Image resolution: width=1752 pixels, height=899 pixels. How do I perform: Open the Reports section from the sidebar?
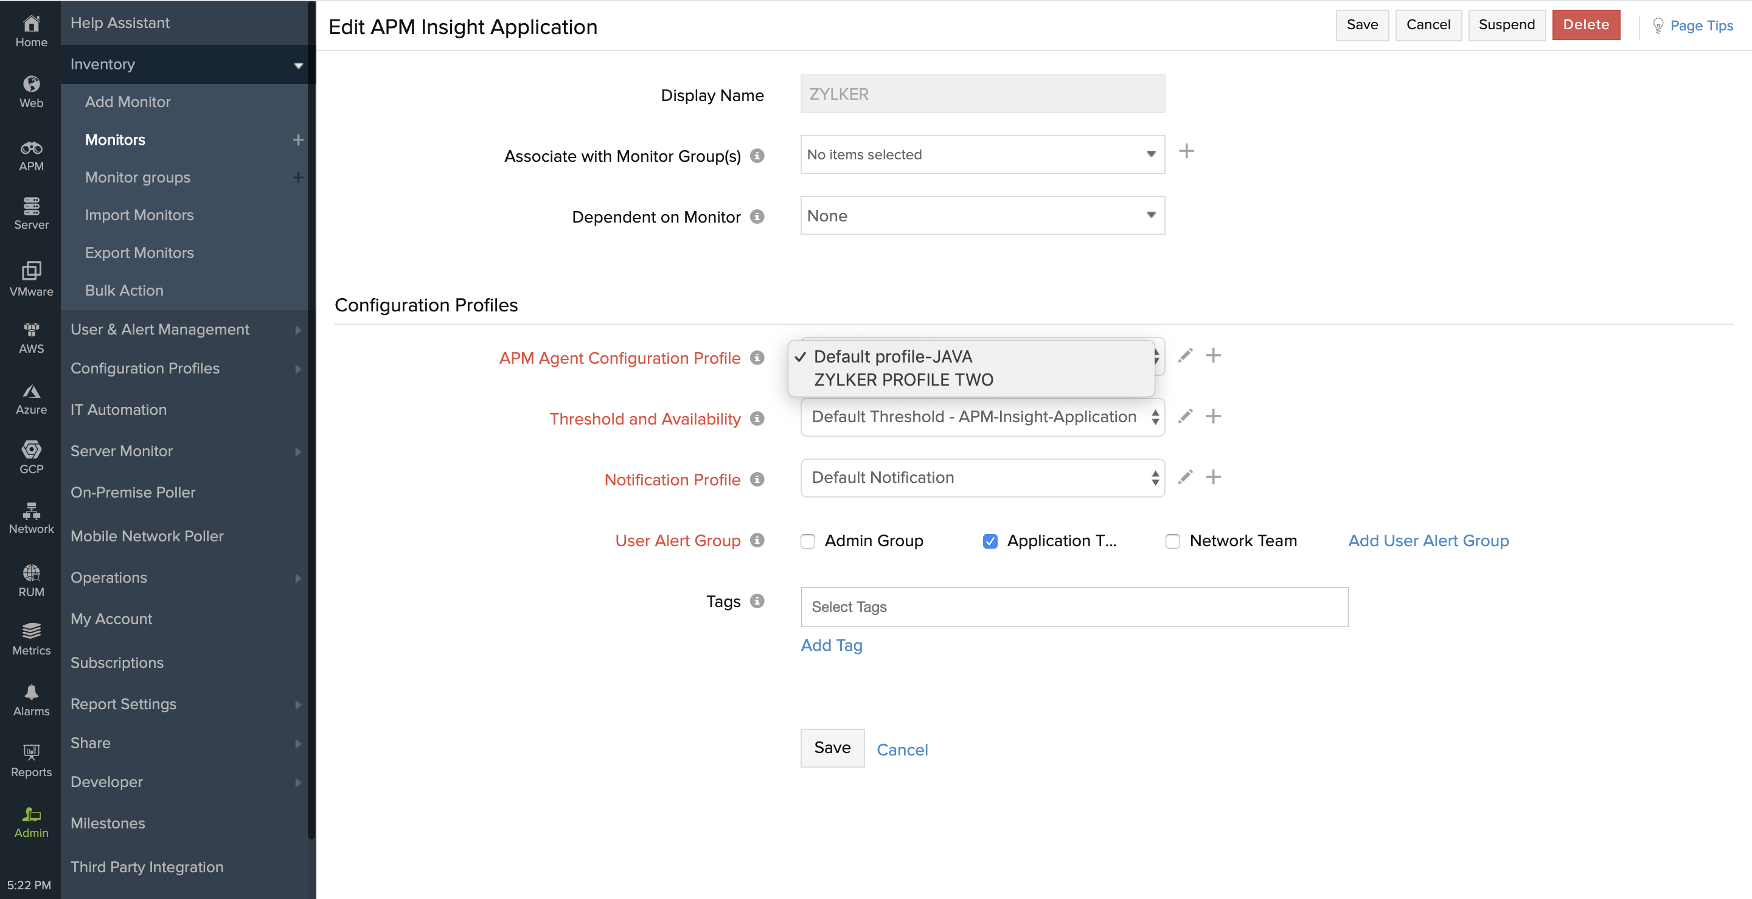click(x=30, y=759)
